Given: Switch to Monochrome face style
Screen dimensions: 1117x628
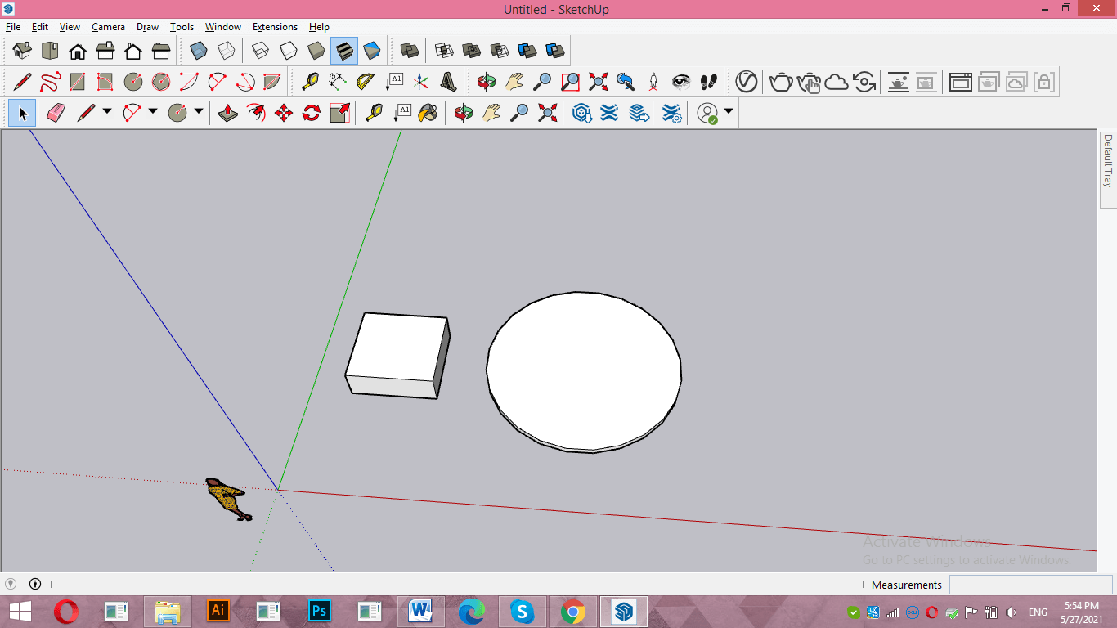Looking at the screenshot, I should point(372,51).
